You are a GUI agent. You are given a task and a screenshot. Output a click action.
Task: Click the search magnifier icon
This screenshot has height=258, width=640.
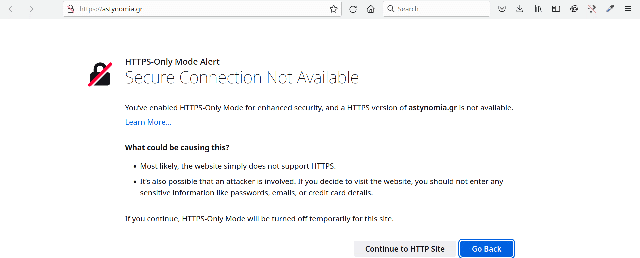point(391,9)
